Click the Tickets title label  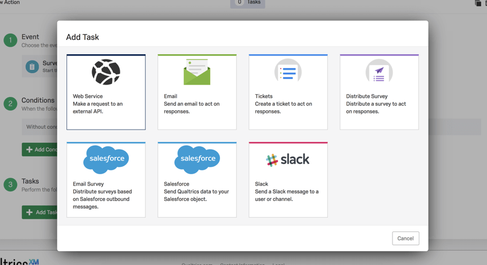click(264, 97)
